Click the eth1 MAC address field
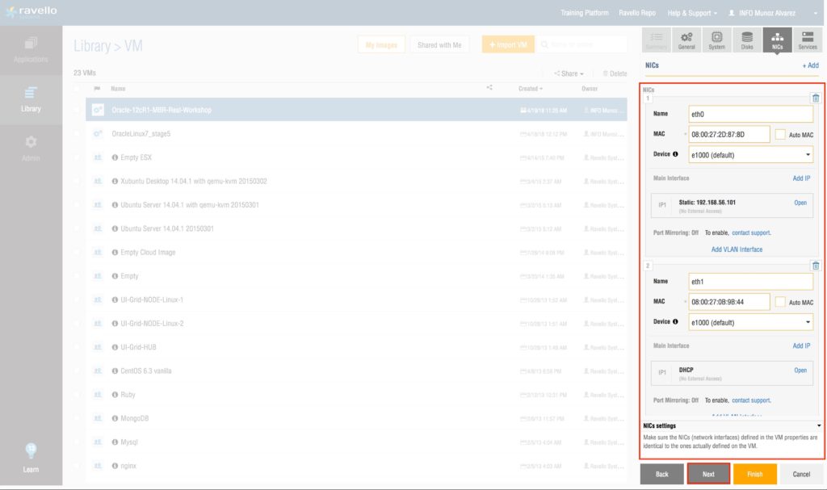 (728, 302)
